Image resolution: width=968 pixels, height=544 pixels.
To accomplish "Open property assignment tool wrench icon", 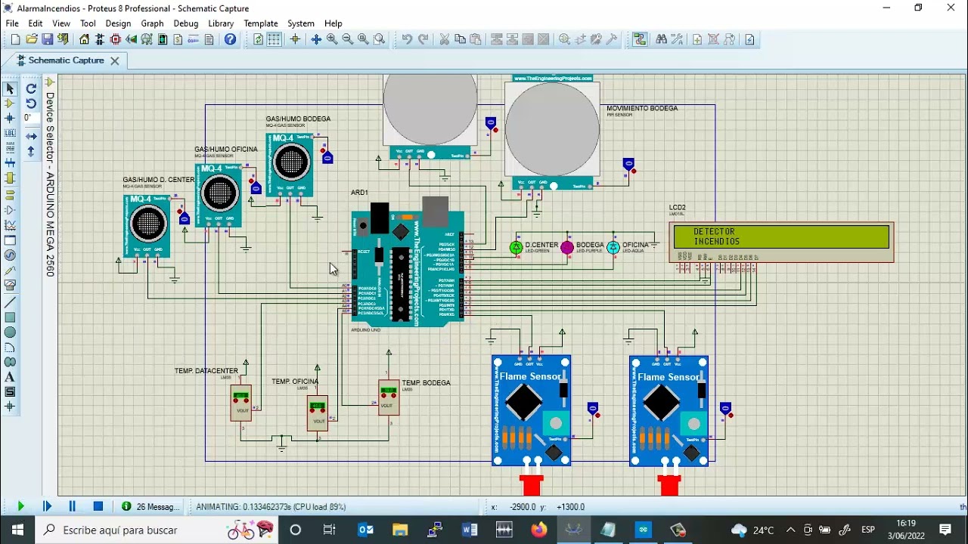I will tap(677, 39).
